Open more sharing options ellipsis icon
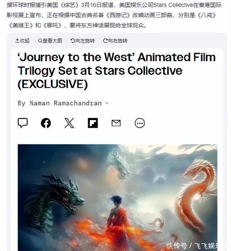The width and height of the screenshot is (231, 251). click(140, 123)
